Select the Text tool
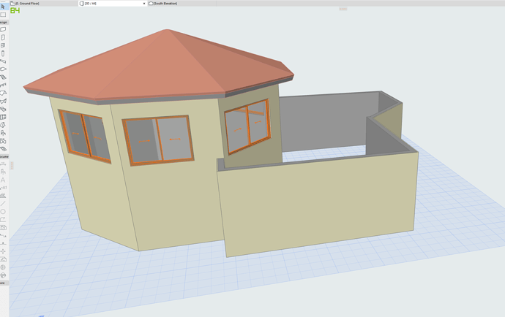This screenshot has height=317, width=505. coord(3,180)
